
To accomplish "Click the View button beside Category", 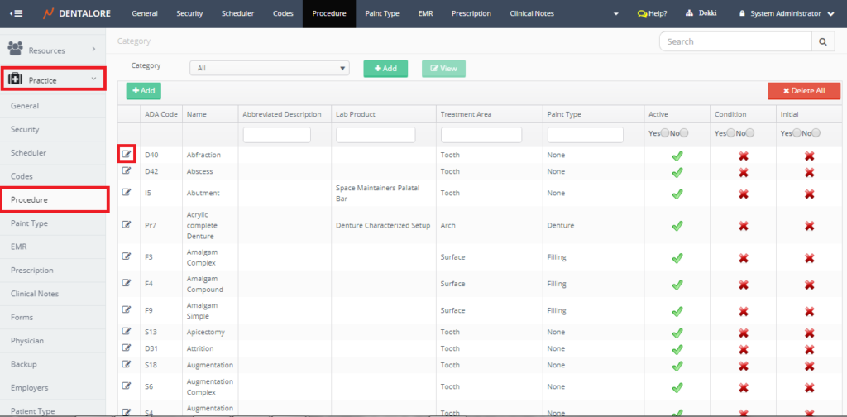I will (x=443, y=69).
